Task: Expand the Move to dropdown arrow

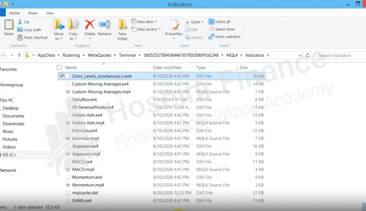Action: point(61,39)
